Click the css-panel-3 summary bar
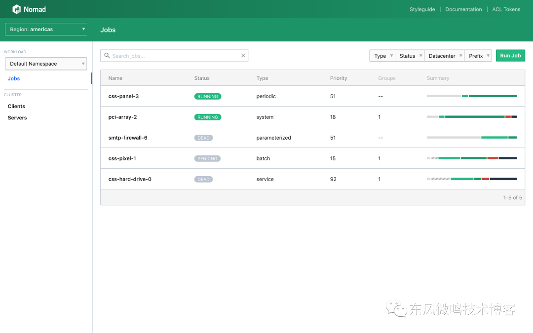Image resolution: width=533 pixels, height=333 pixels. 472,96
